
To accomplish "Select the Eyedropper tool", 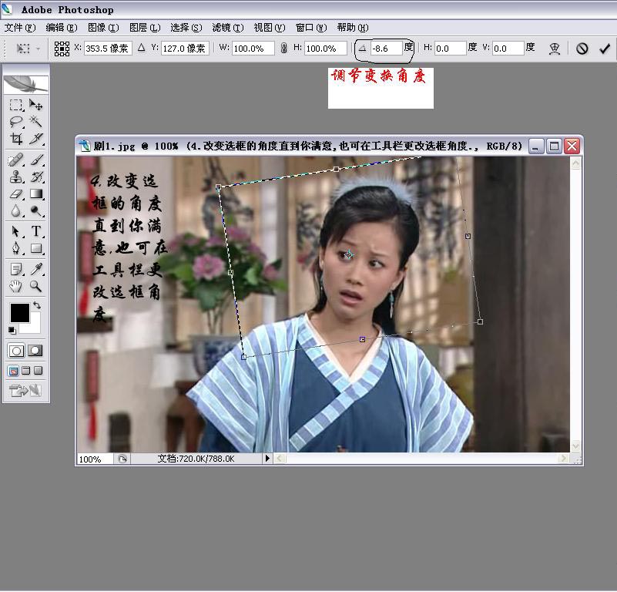I will pyautogui.click(x=35, y=269).
